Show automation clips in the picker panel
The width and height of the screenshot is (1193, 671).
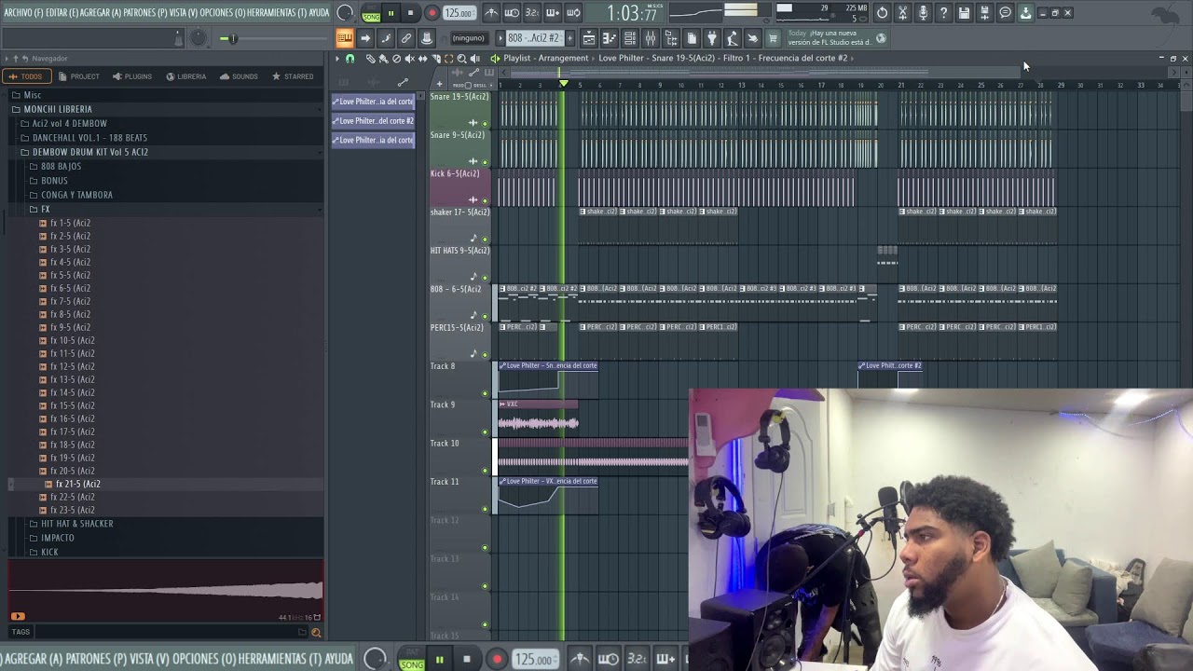(x=403, y=83)
